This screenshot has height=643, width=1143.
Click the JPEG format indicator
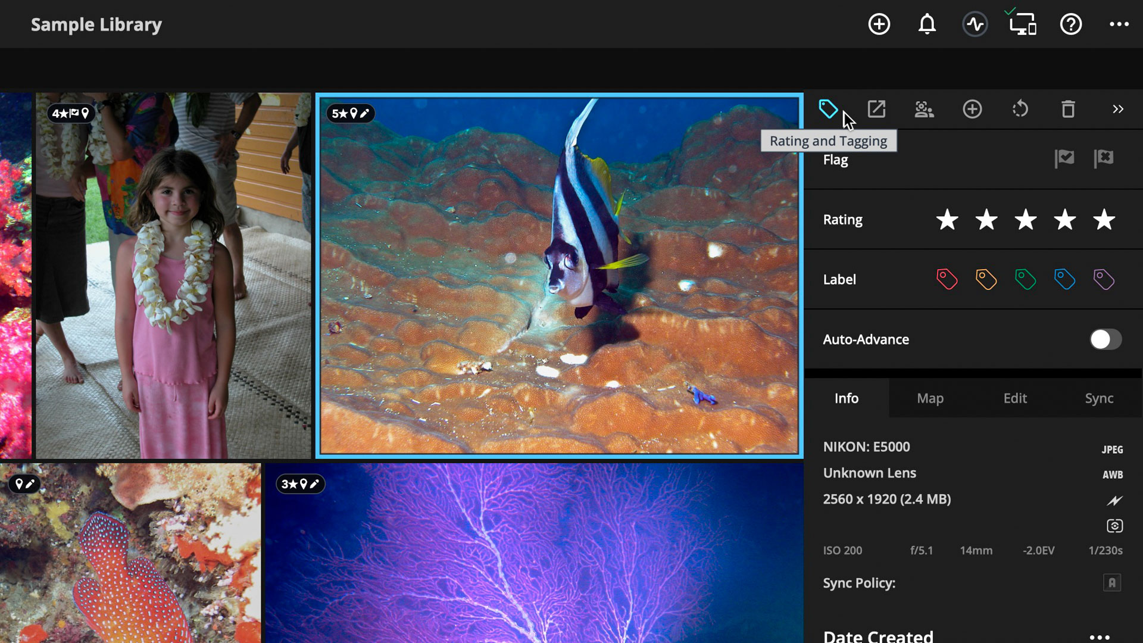pyautogui.click(x=1112, y=450)
